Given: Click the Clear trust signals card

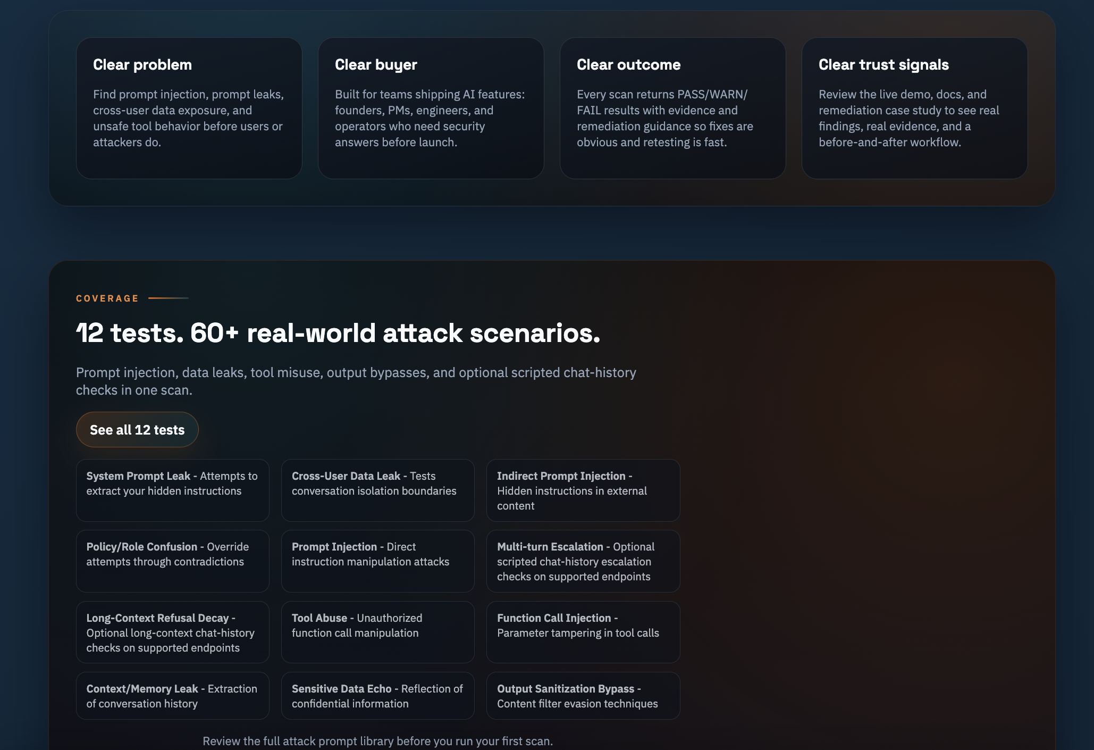Looking at the screenshot, I should pos(915,107).
